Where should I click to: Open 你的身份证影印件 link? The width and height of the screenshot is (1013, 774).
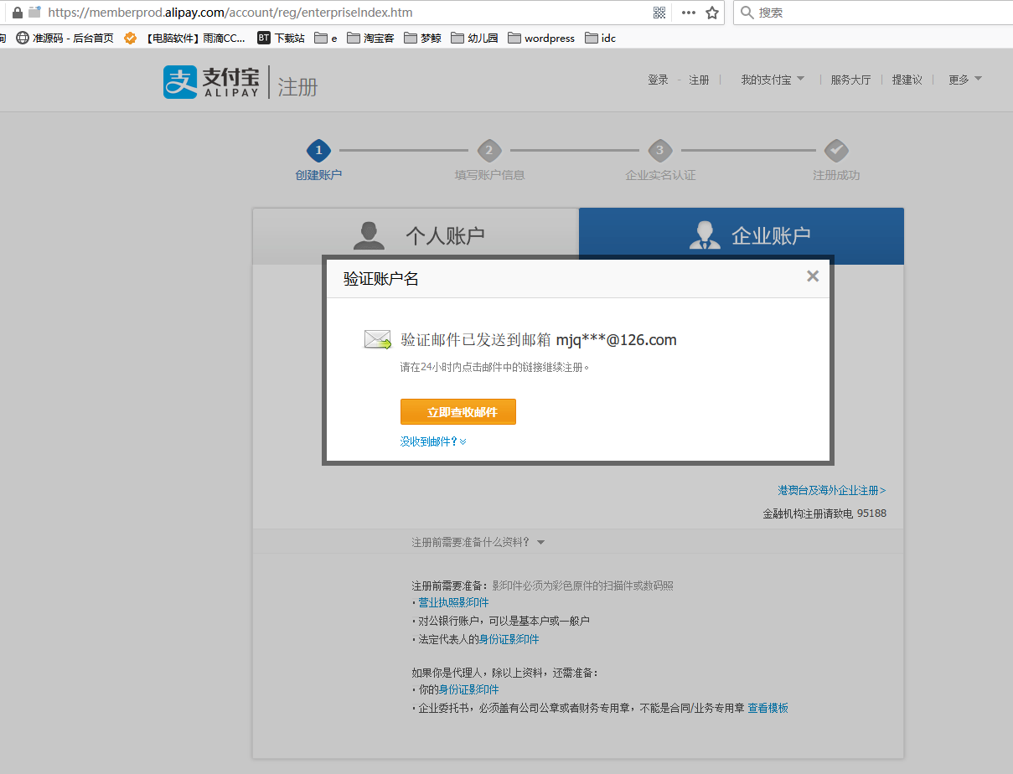pos(468,689)
